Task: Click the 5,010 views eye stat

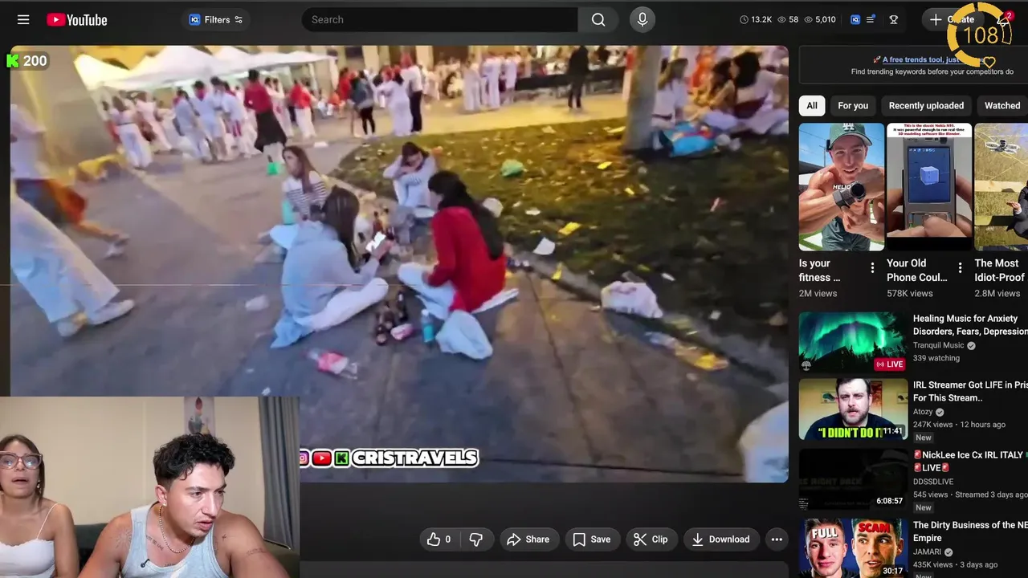Action: (x=820, y=20)
